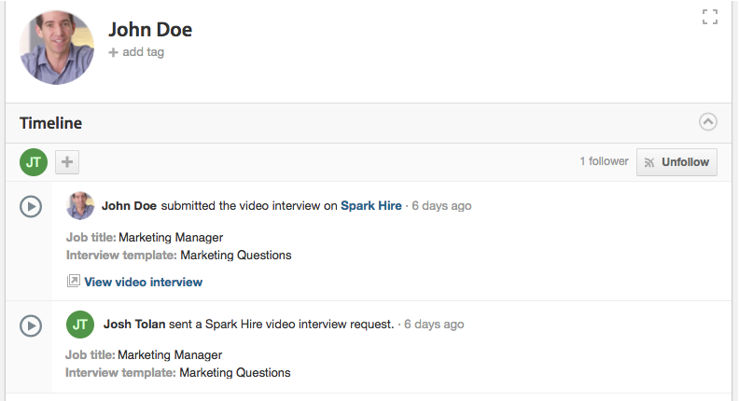The width and height of the screenshot is (739, 401).
Task: Add a follower with the plus button
Action: point(67,162)
